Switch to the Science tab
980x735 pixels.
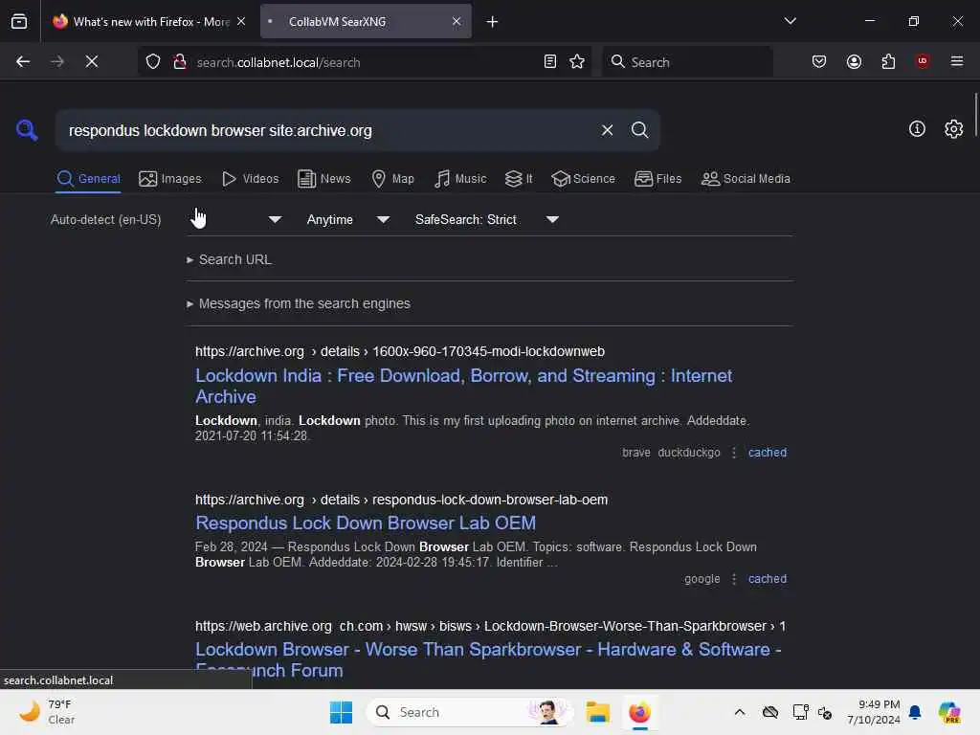click(x=583, y=179)
